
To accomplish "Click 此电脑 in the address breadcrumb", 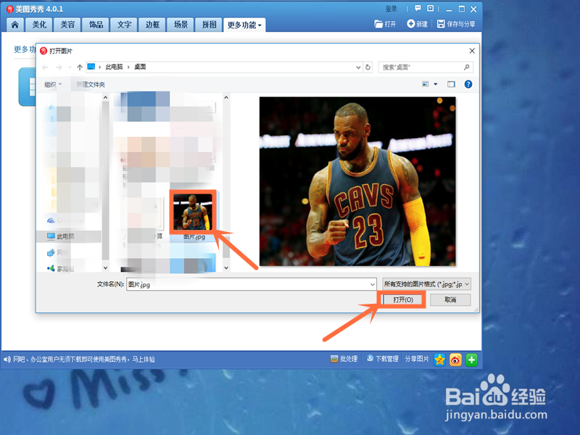I will tap(114, 67).
